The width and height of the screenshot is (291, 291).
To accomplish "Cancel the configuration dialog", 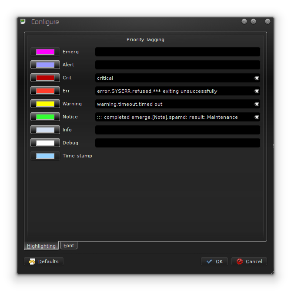I will (x=249, y=262).
